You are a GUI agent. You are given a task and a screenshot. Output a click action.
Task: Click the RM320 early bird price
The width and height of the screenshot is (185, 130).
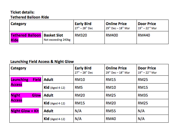(x=81, y=35)
